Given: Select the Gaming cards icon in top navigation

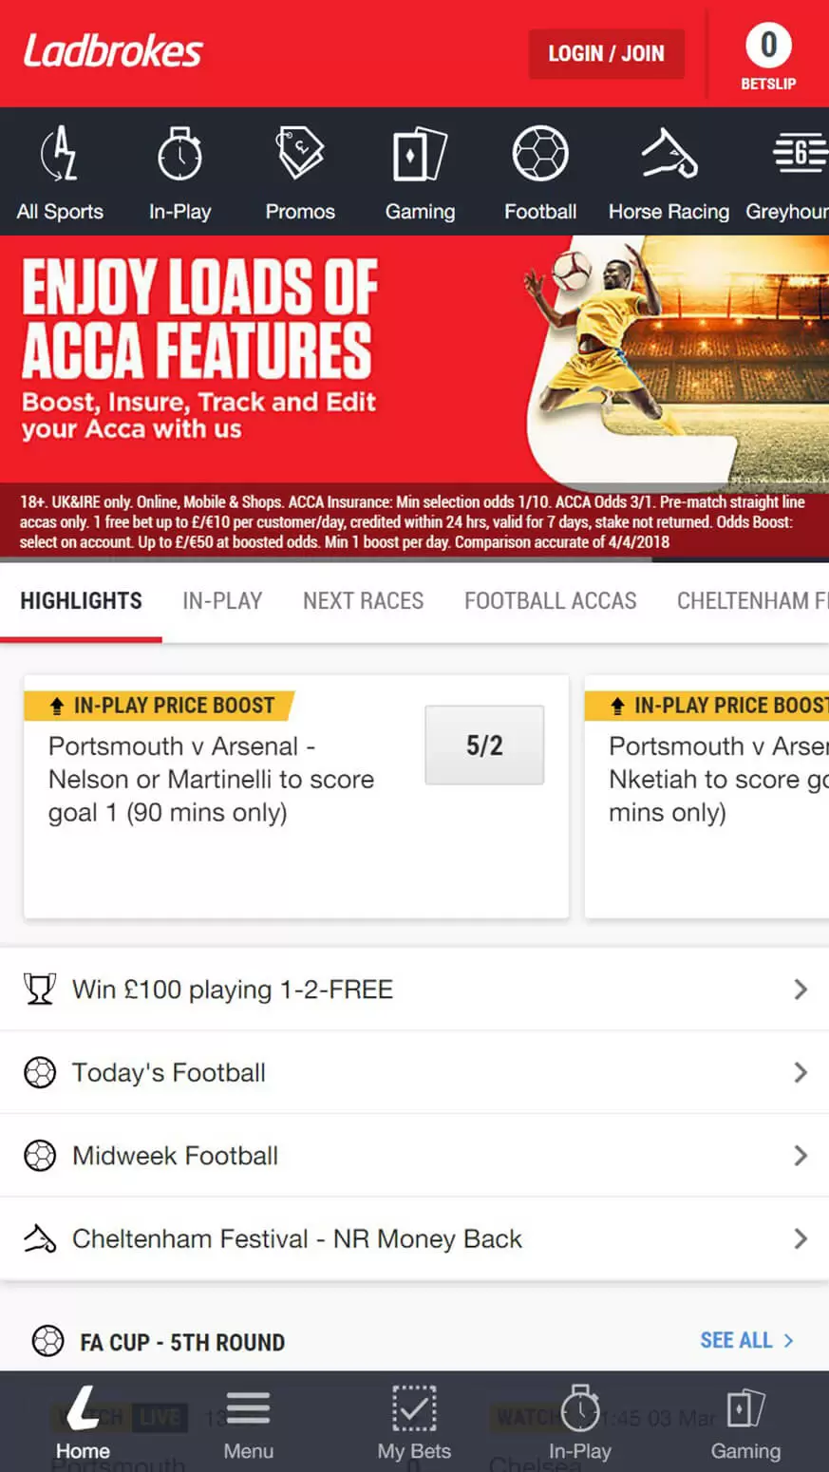Looking at the screenshot, I should click(x=420, y=155).
